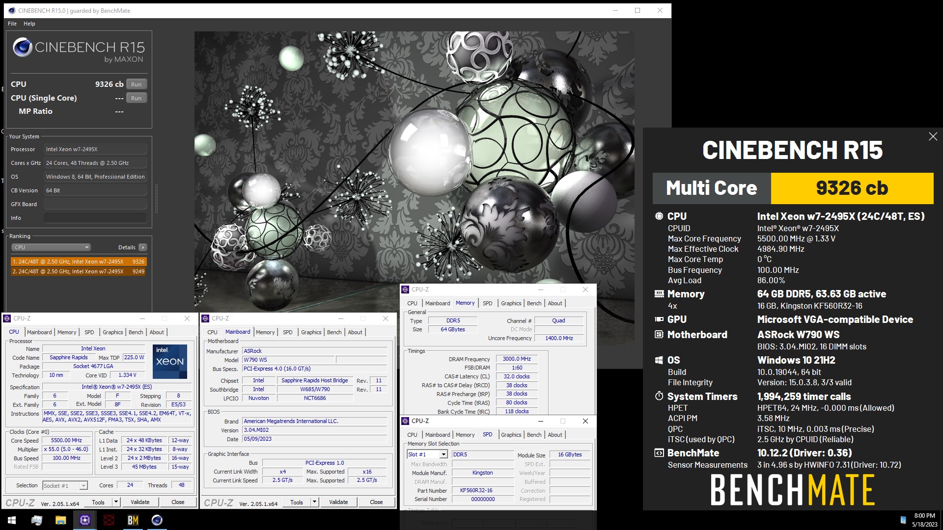Open Graphics tab in the CPU-Z SPD window
Screen dimensions: 943x530
click(x=511, y=435)
